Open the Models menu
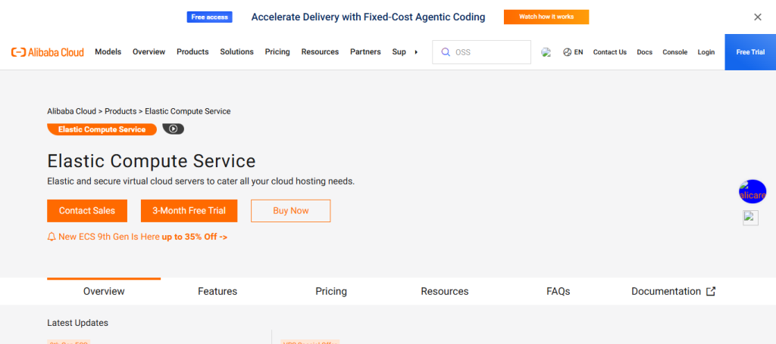This screenshot has height=344, width=776. [x=108, y=52]
